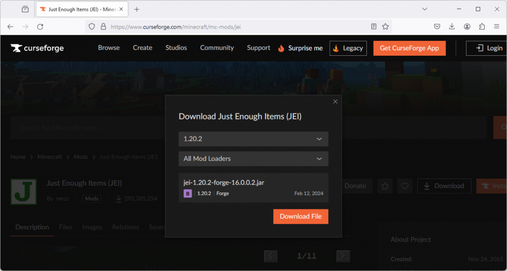Image resolution: width=507 pixels, height=271 pixels.
Task: Click the Firefox account icon
Action: click(x=467, y=27)
